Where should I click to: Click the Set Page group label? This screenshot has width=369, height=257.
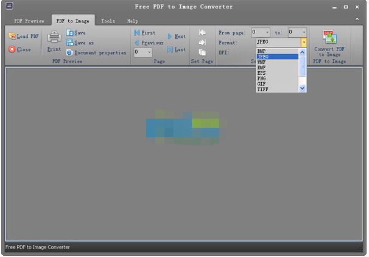(202, 62)
